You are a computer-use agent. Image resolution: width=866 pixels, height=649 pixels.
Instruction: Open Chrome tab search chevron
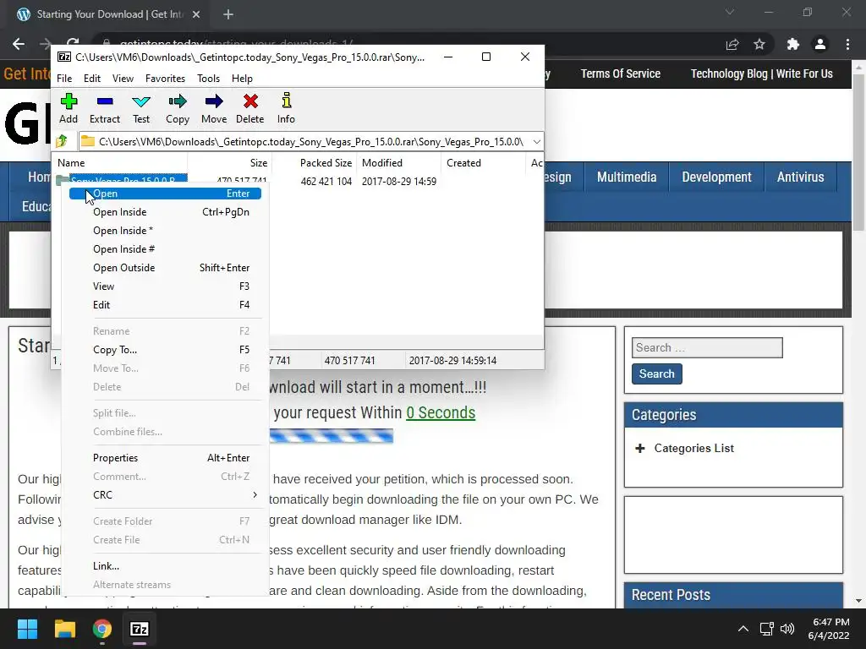[x=730, y=12]
